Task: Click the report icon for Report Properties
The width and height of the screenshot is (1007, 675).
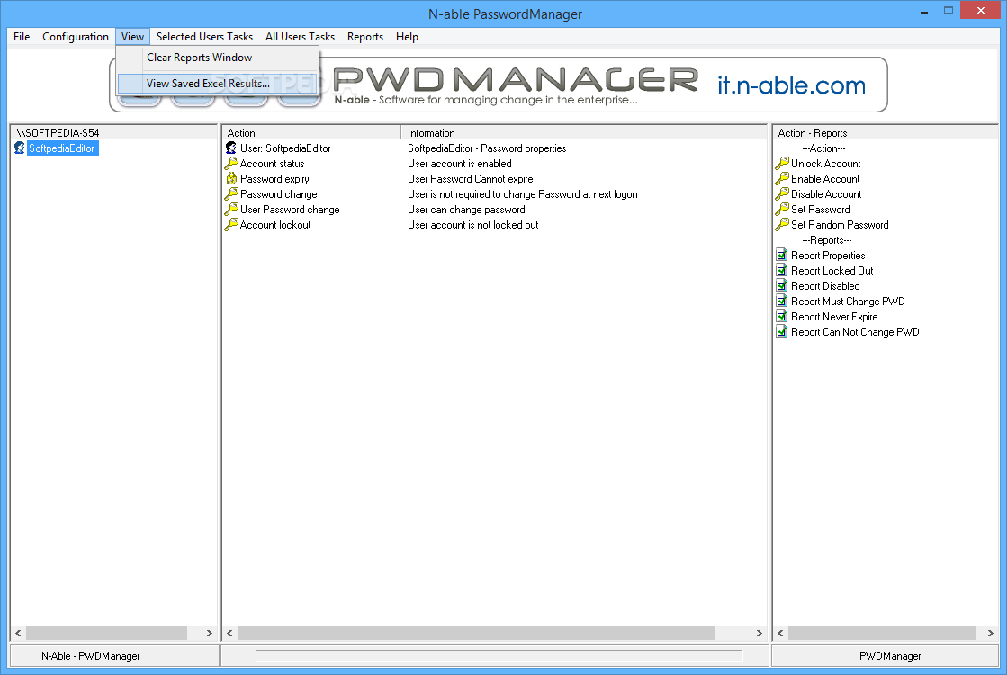Action: click(782, 256)
